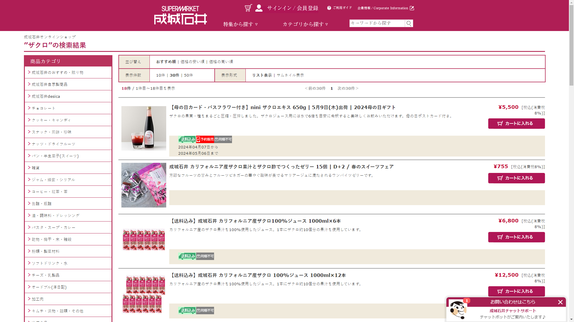Close the chat support popup
Viewport: 574px width, 322px height.
point(560,302)
